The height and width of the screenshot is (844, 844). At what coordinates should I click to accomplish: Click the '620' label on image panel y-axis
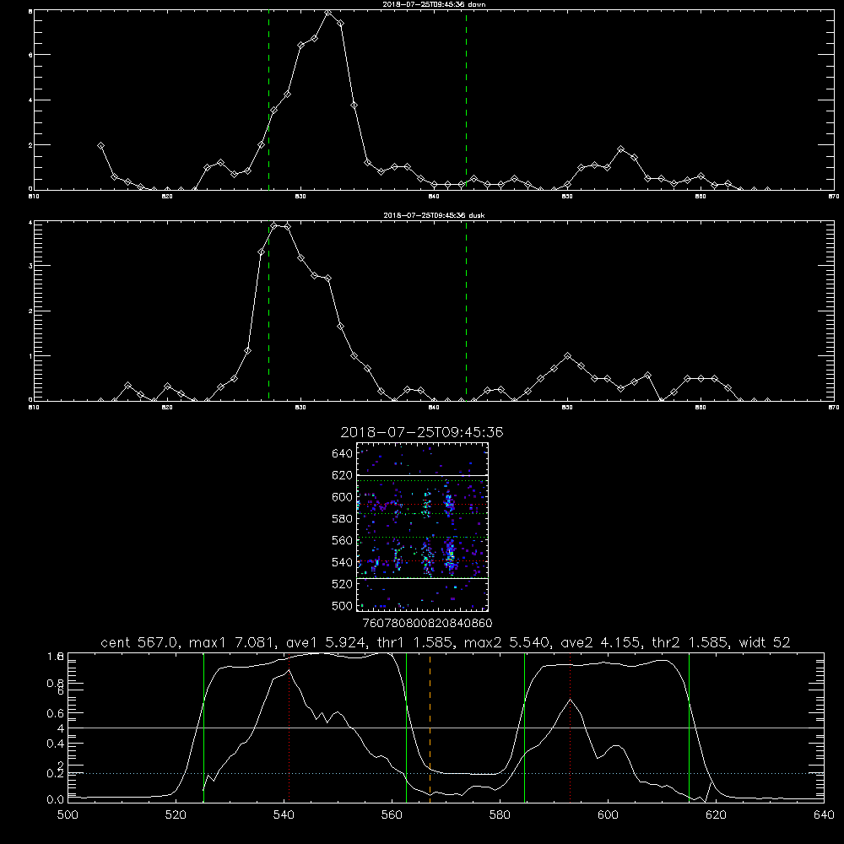point(343,475)
